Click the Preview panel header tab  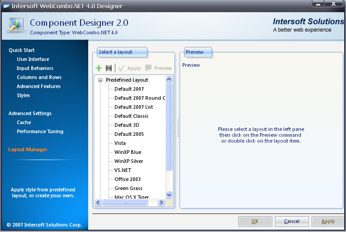point(198,52)
